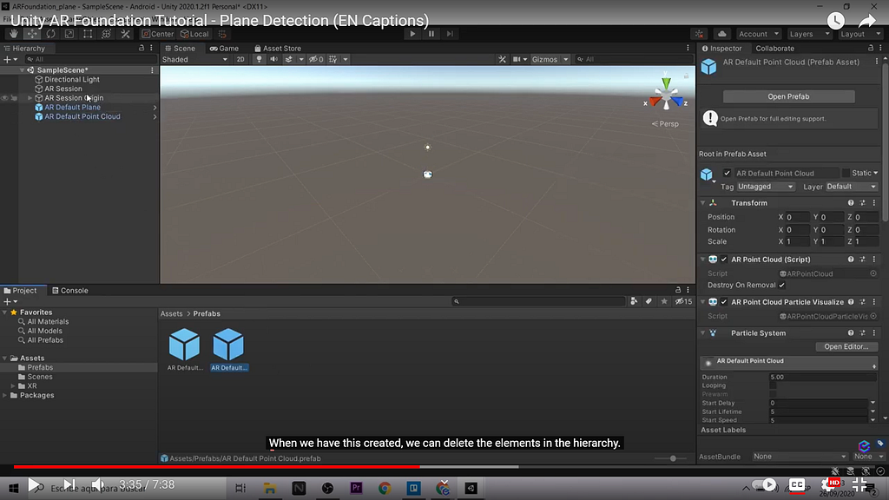
Task: Open the Shaded draw mode dropdown
Action: pyautogui.click(x=195, y=59)
